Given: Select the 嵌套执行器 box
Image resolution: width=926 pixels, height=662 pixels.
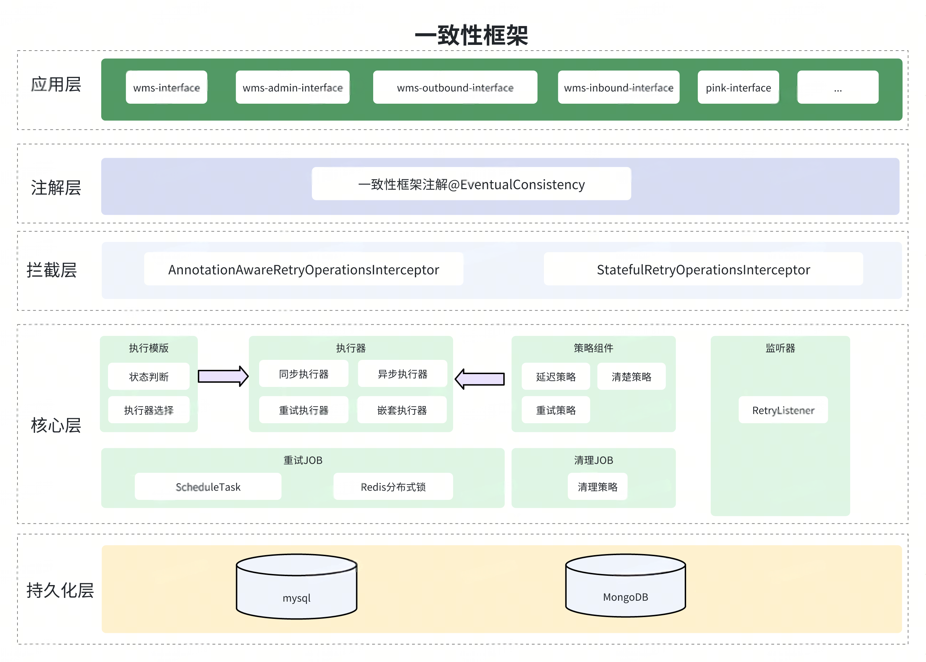Looking at the screenshot, I should [x=402, y=410].
